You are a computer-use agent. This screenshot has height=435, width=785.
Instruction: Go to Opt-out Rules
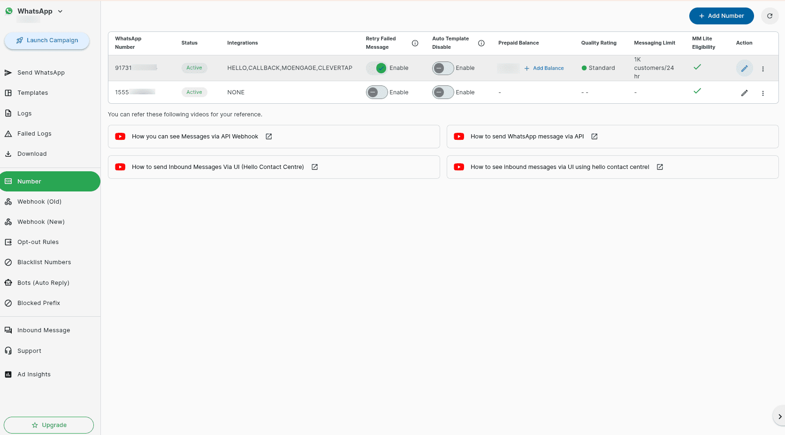(38, 242)
